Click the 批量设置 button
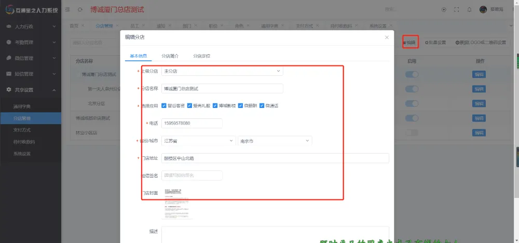This screenshot has width=519, height=243. pos(435,43)
